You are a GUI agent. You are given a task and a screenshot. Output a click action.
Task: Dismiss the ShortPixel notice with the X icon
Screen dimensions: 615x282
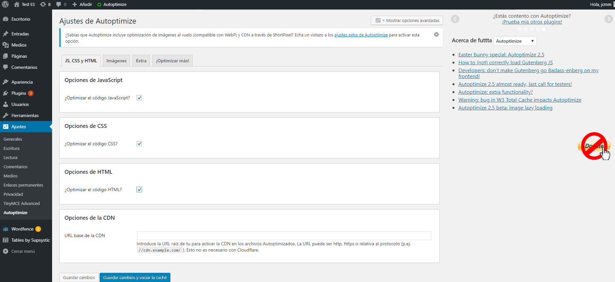coord(436,34)
